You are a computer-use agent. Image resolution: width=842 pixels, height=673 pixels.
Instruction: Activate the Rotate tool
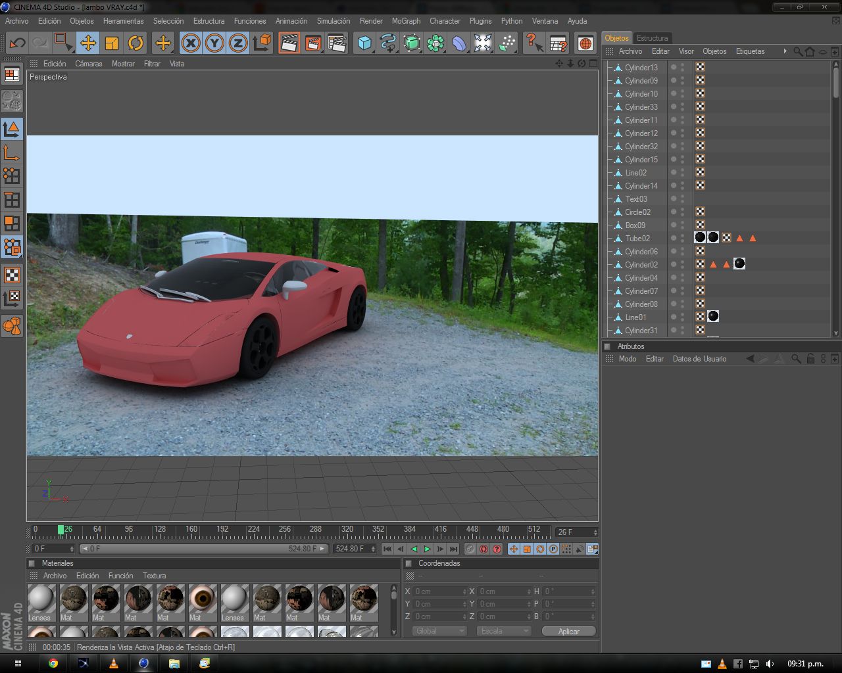[136, 43]
